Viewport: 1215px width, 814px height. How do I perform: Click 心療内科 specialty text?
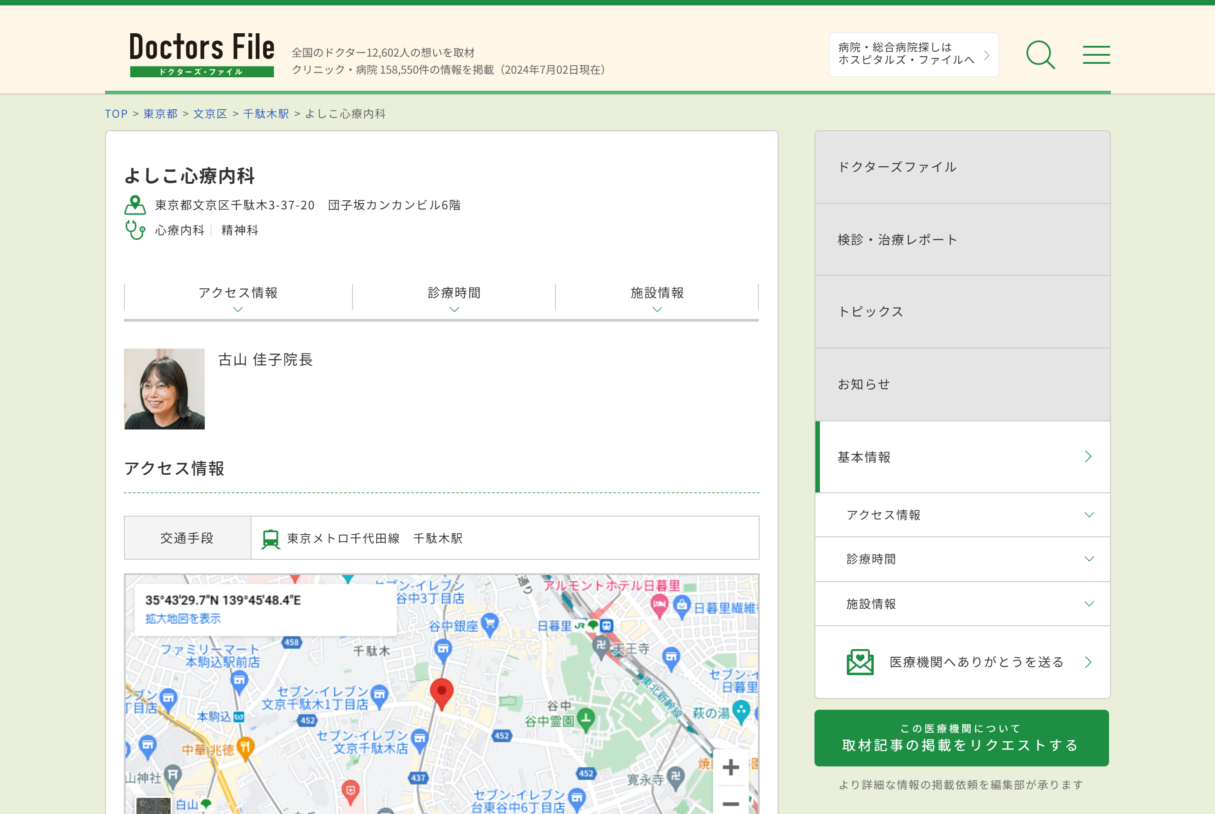point(180,230)
